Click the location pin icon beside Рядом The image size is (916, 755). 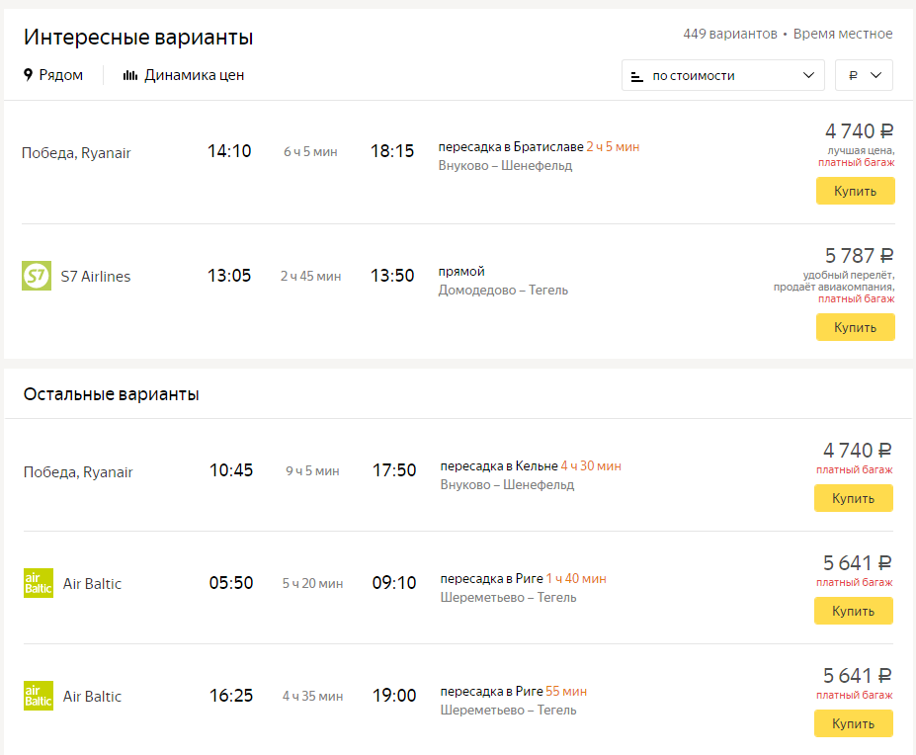click(x=28, y=75)
